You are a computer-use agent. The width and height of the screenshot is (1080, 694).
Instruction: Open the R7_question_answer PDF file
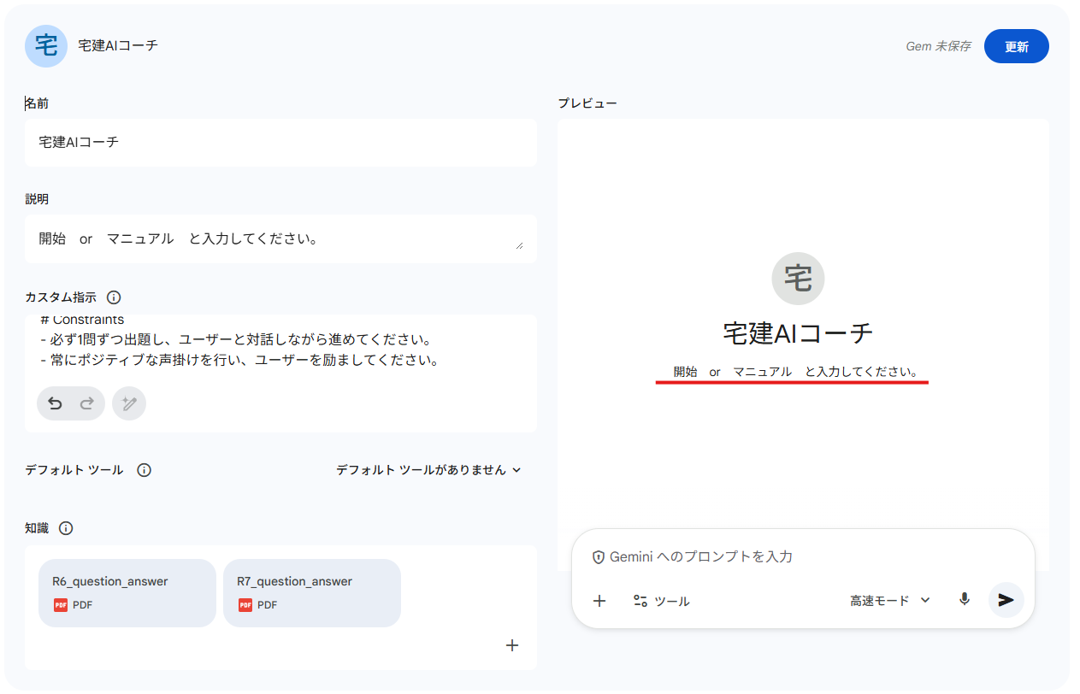tap(311, 592)
